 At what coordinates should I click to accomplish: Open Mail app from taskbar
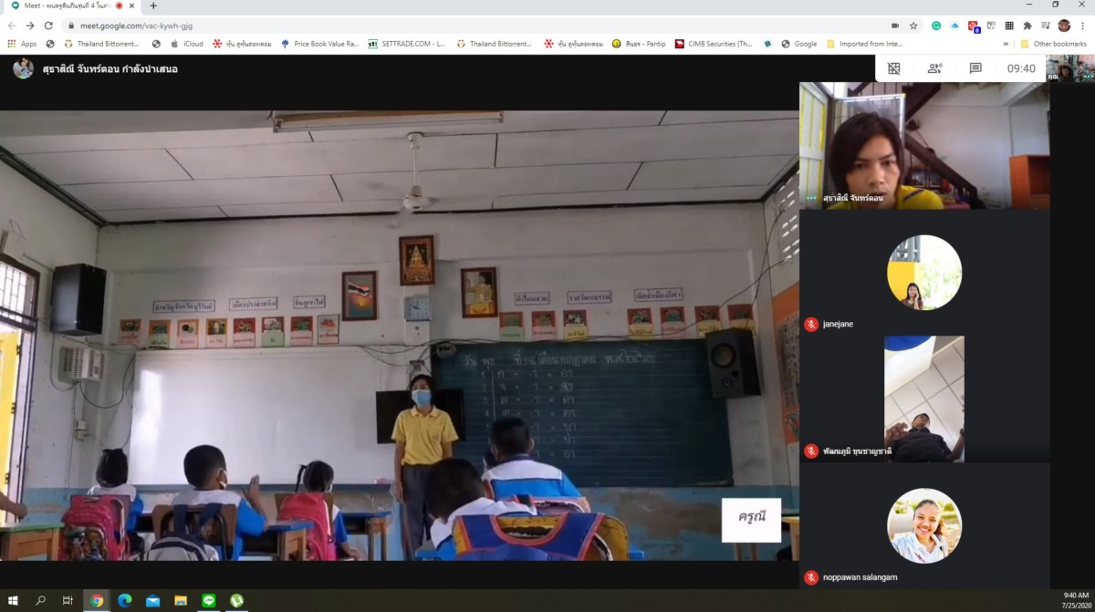152,600
